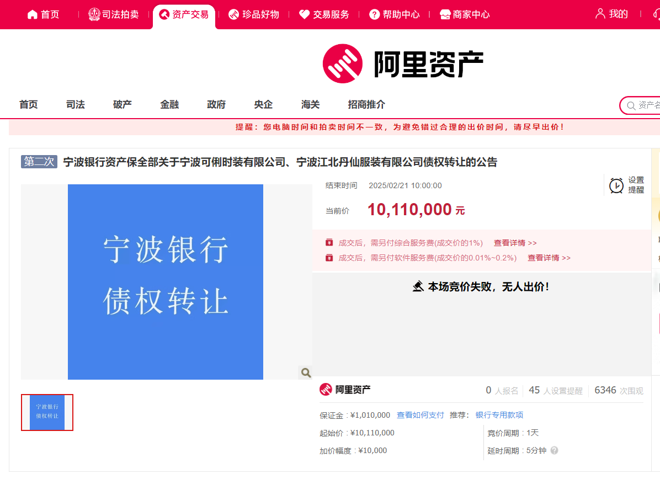Select the small 宁波银行 thumbnail preview
This screenshot has width=660, height=479.
coord(47,412)
